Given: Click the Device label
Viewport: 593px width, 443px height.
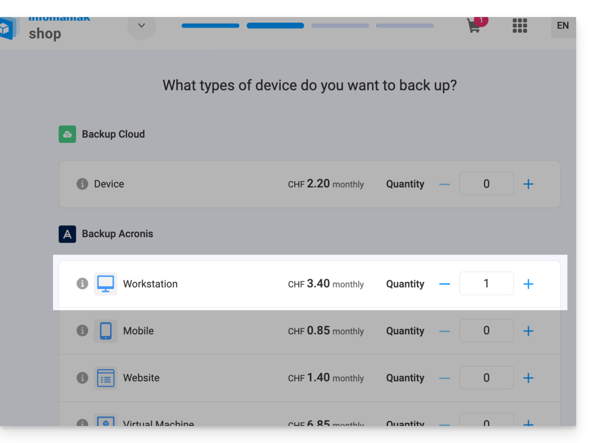Looking at the screenshot, I should tap(109, 184).
